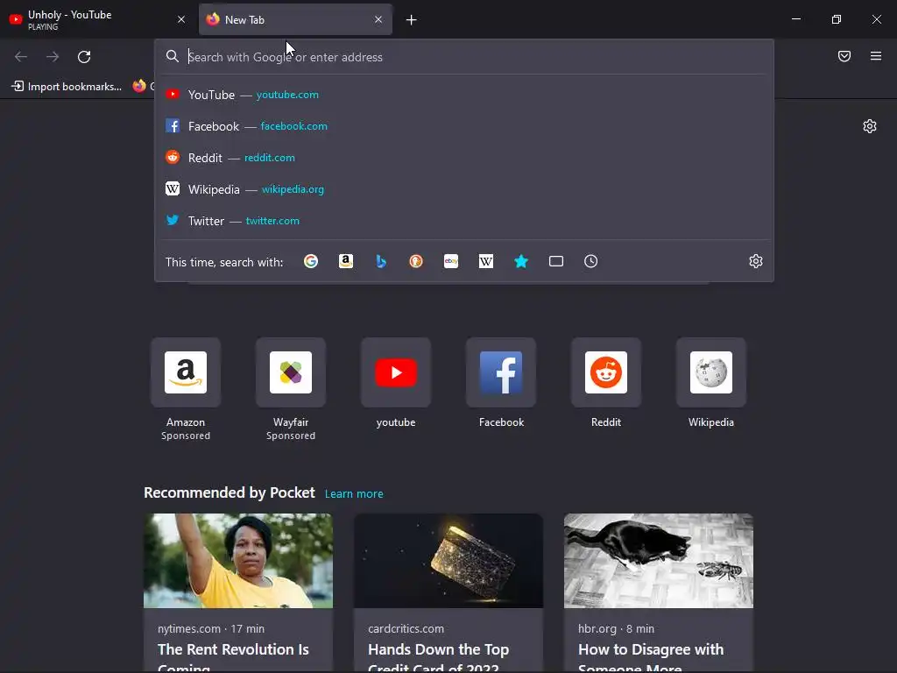Click Import bookmarks in bookmarks toolbar
The width and height of the screenshot is (897, 673).
click(67, 87)
